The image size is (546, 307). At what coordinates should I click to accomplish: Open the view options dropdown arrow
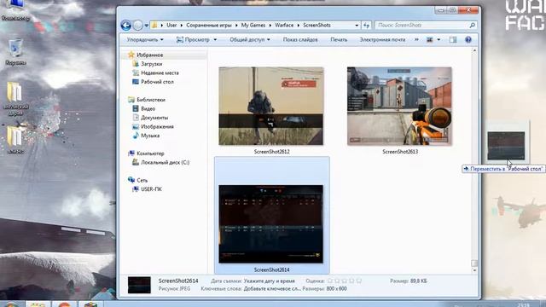click(x=439, y=40)
